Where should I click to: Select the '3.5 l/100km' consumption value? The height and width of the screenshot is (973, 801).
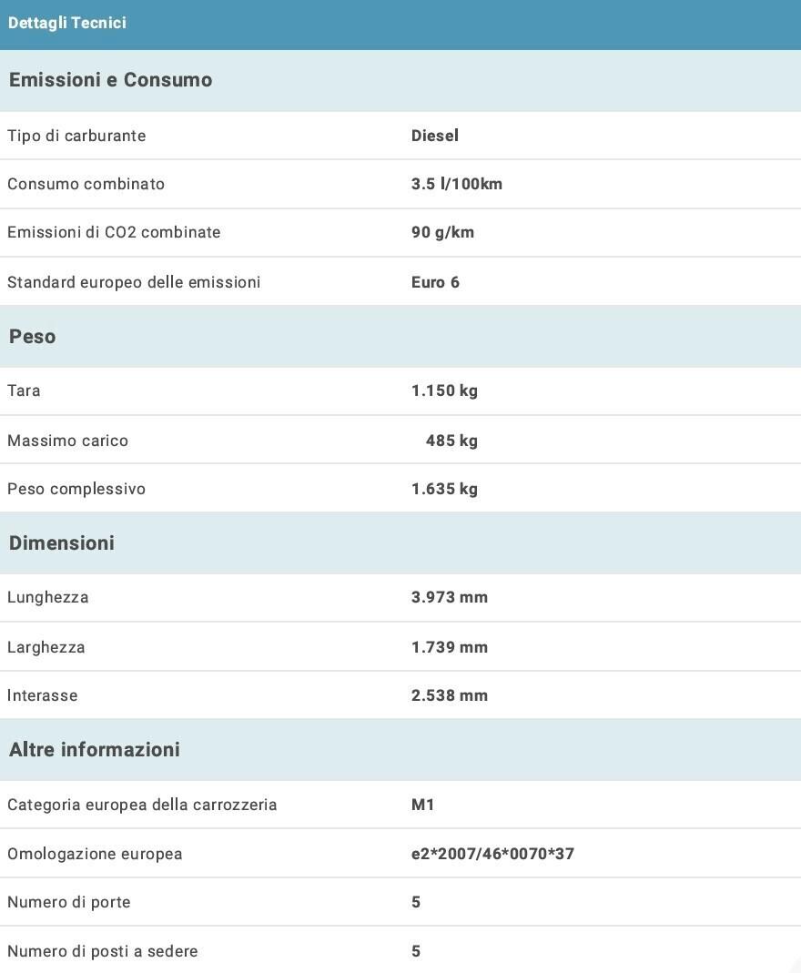(x=457, y=184)
